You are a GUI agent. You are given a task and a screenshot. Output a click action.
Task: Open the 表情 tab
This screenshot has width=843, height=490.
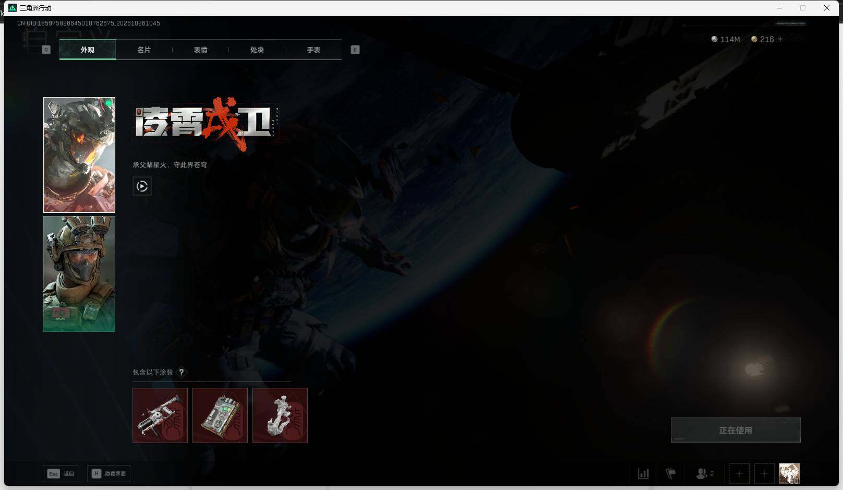200,50
